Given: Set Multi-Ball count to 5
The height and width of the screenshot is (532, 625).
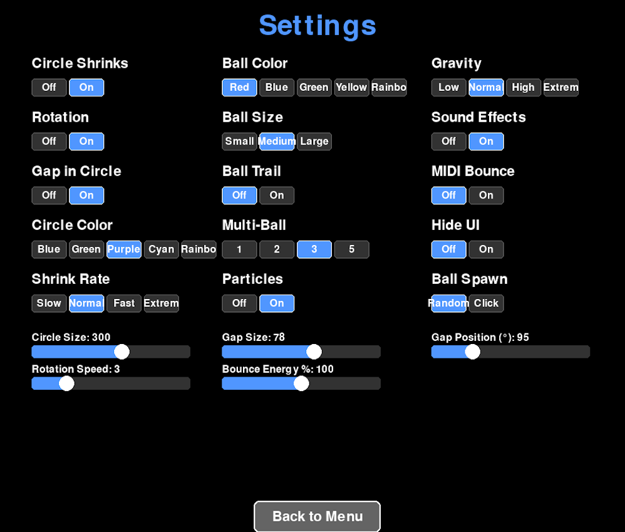Looking at the screenshot, I should 351,249.
